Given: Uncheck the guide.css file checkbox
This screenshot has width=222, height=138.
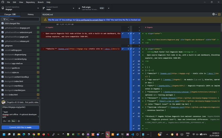Looking at the screenshot, I should point(3,68).
